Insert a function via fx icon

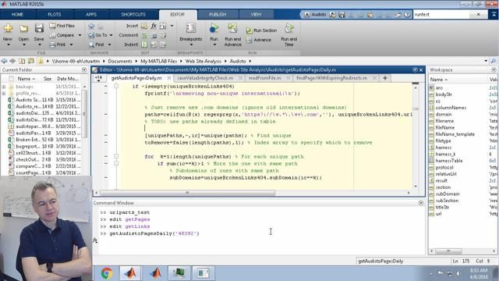tap(154, 26)
